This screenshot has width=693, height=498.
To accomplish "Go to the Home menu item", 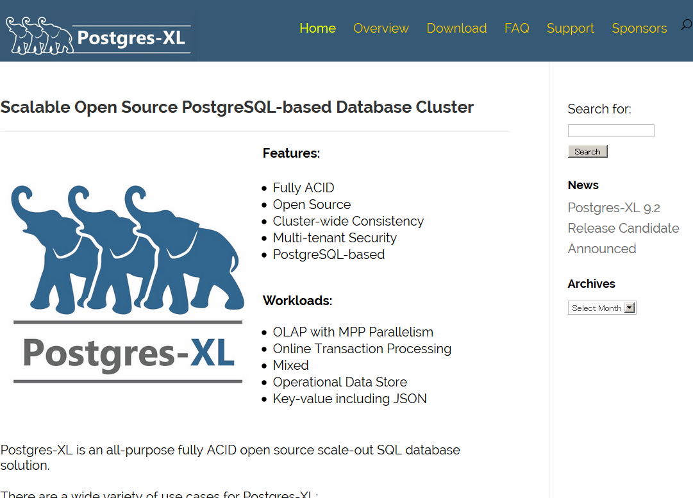I will coord(317,28).
